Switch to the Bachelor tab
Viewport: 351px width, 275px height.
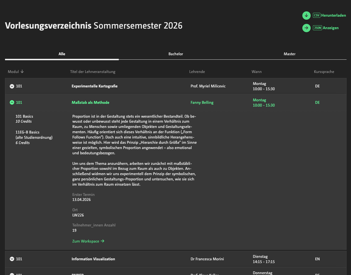pos(176,54)
